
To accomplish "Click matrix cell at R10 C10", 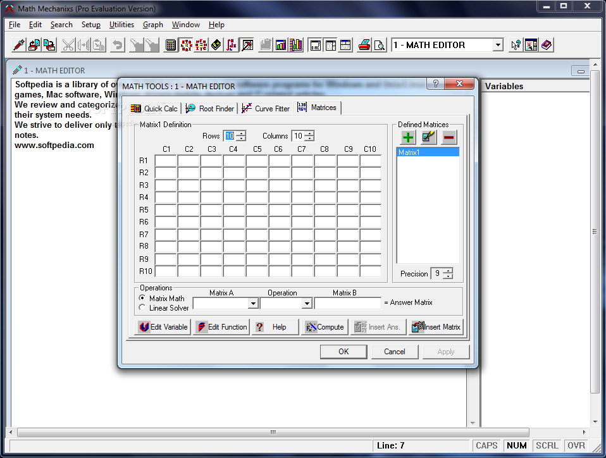I will coord(371,271).
